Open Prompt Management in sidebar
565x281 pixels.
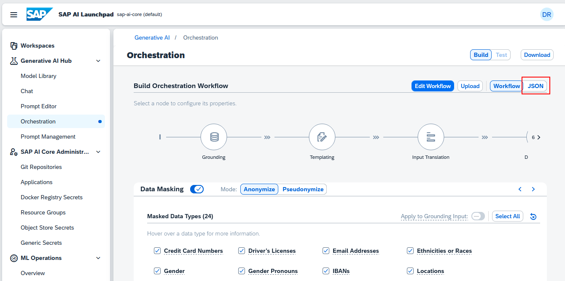pos(56,136)
